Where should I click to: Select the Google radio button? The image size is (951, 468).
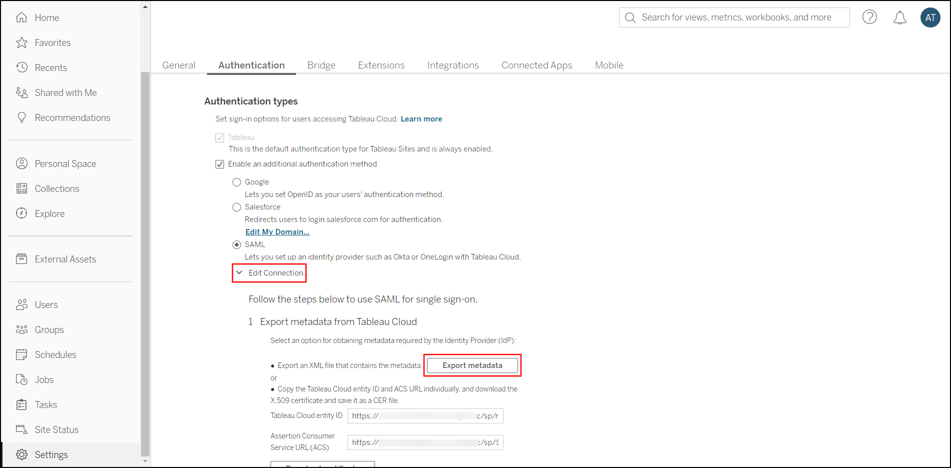point(236,182)
